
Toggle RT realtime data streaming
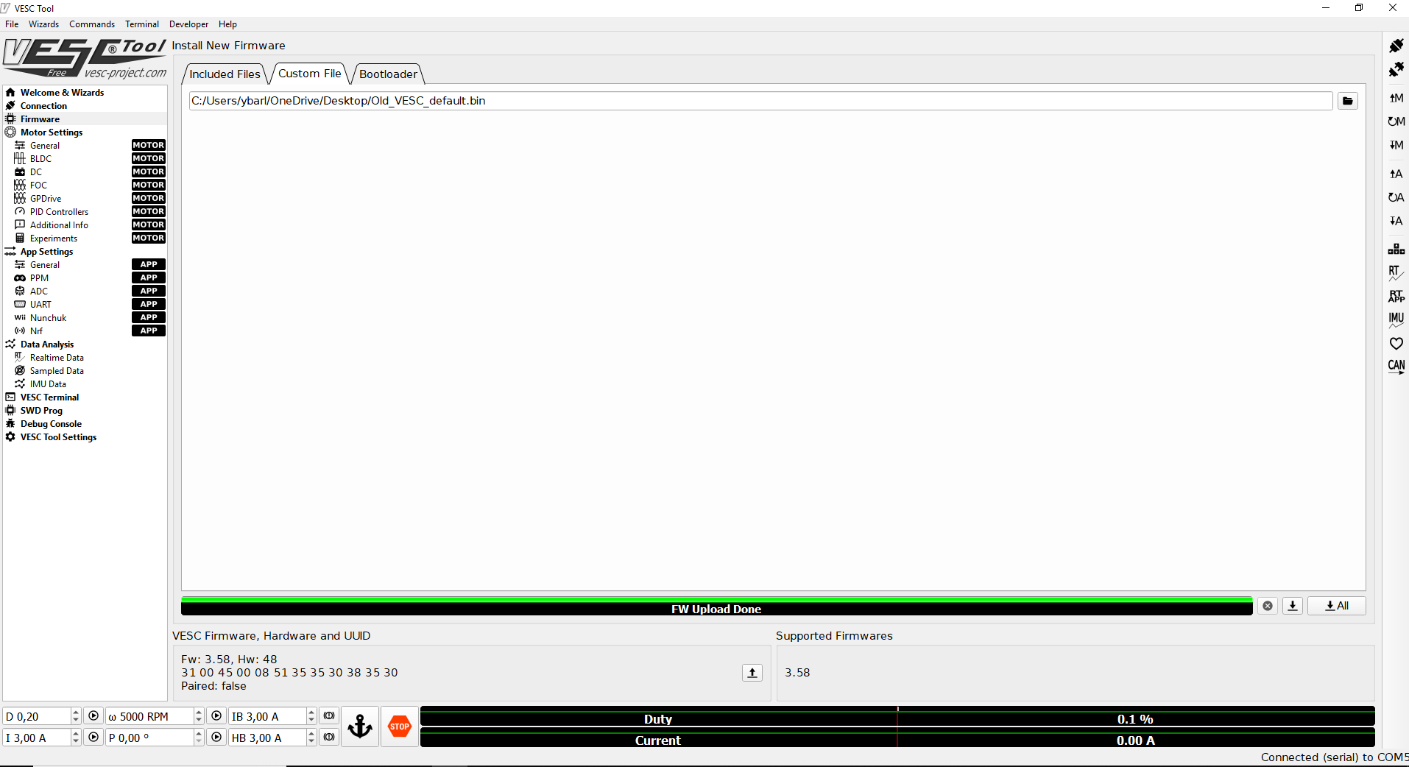click(1396, 272)
